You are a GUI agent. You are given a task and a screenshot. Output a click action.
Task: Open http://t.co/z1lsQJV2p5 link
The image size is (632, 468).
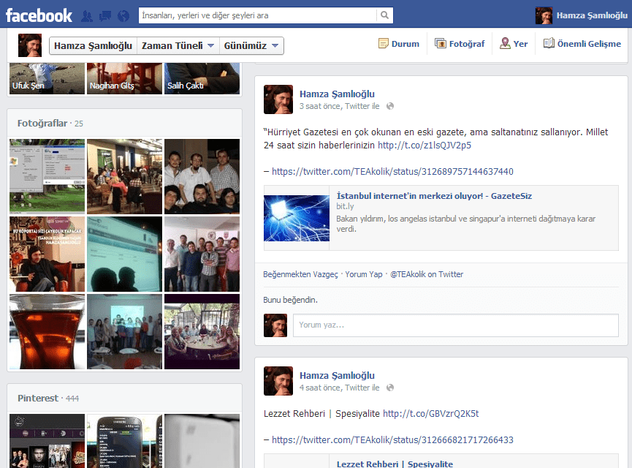tap(424, 146)
